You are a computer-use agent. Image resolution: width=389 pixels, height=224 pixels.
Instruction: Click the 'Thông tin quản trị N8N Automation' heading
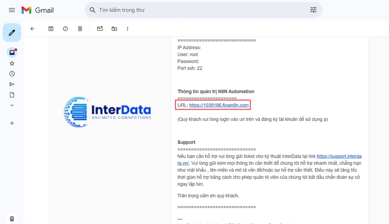coord(216,92)
